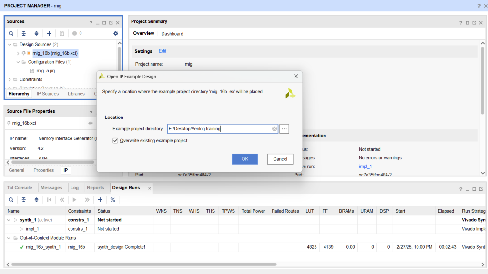Select mig_16b_synth_1 run row

[x=43, y=247]
